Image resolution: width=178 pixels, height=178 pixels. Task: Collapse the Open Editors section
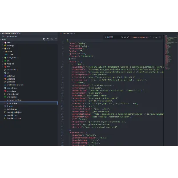[1, 33]
